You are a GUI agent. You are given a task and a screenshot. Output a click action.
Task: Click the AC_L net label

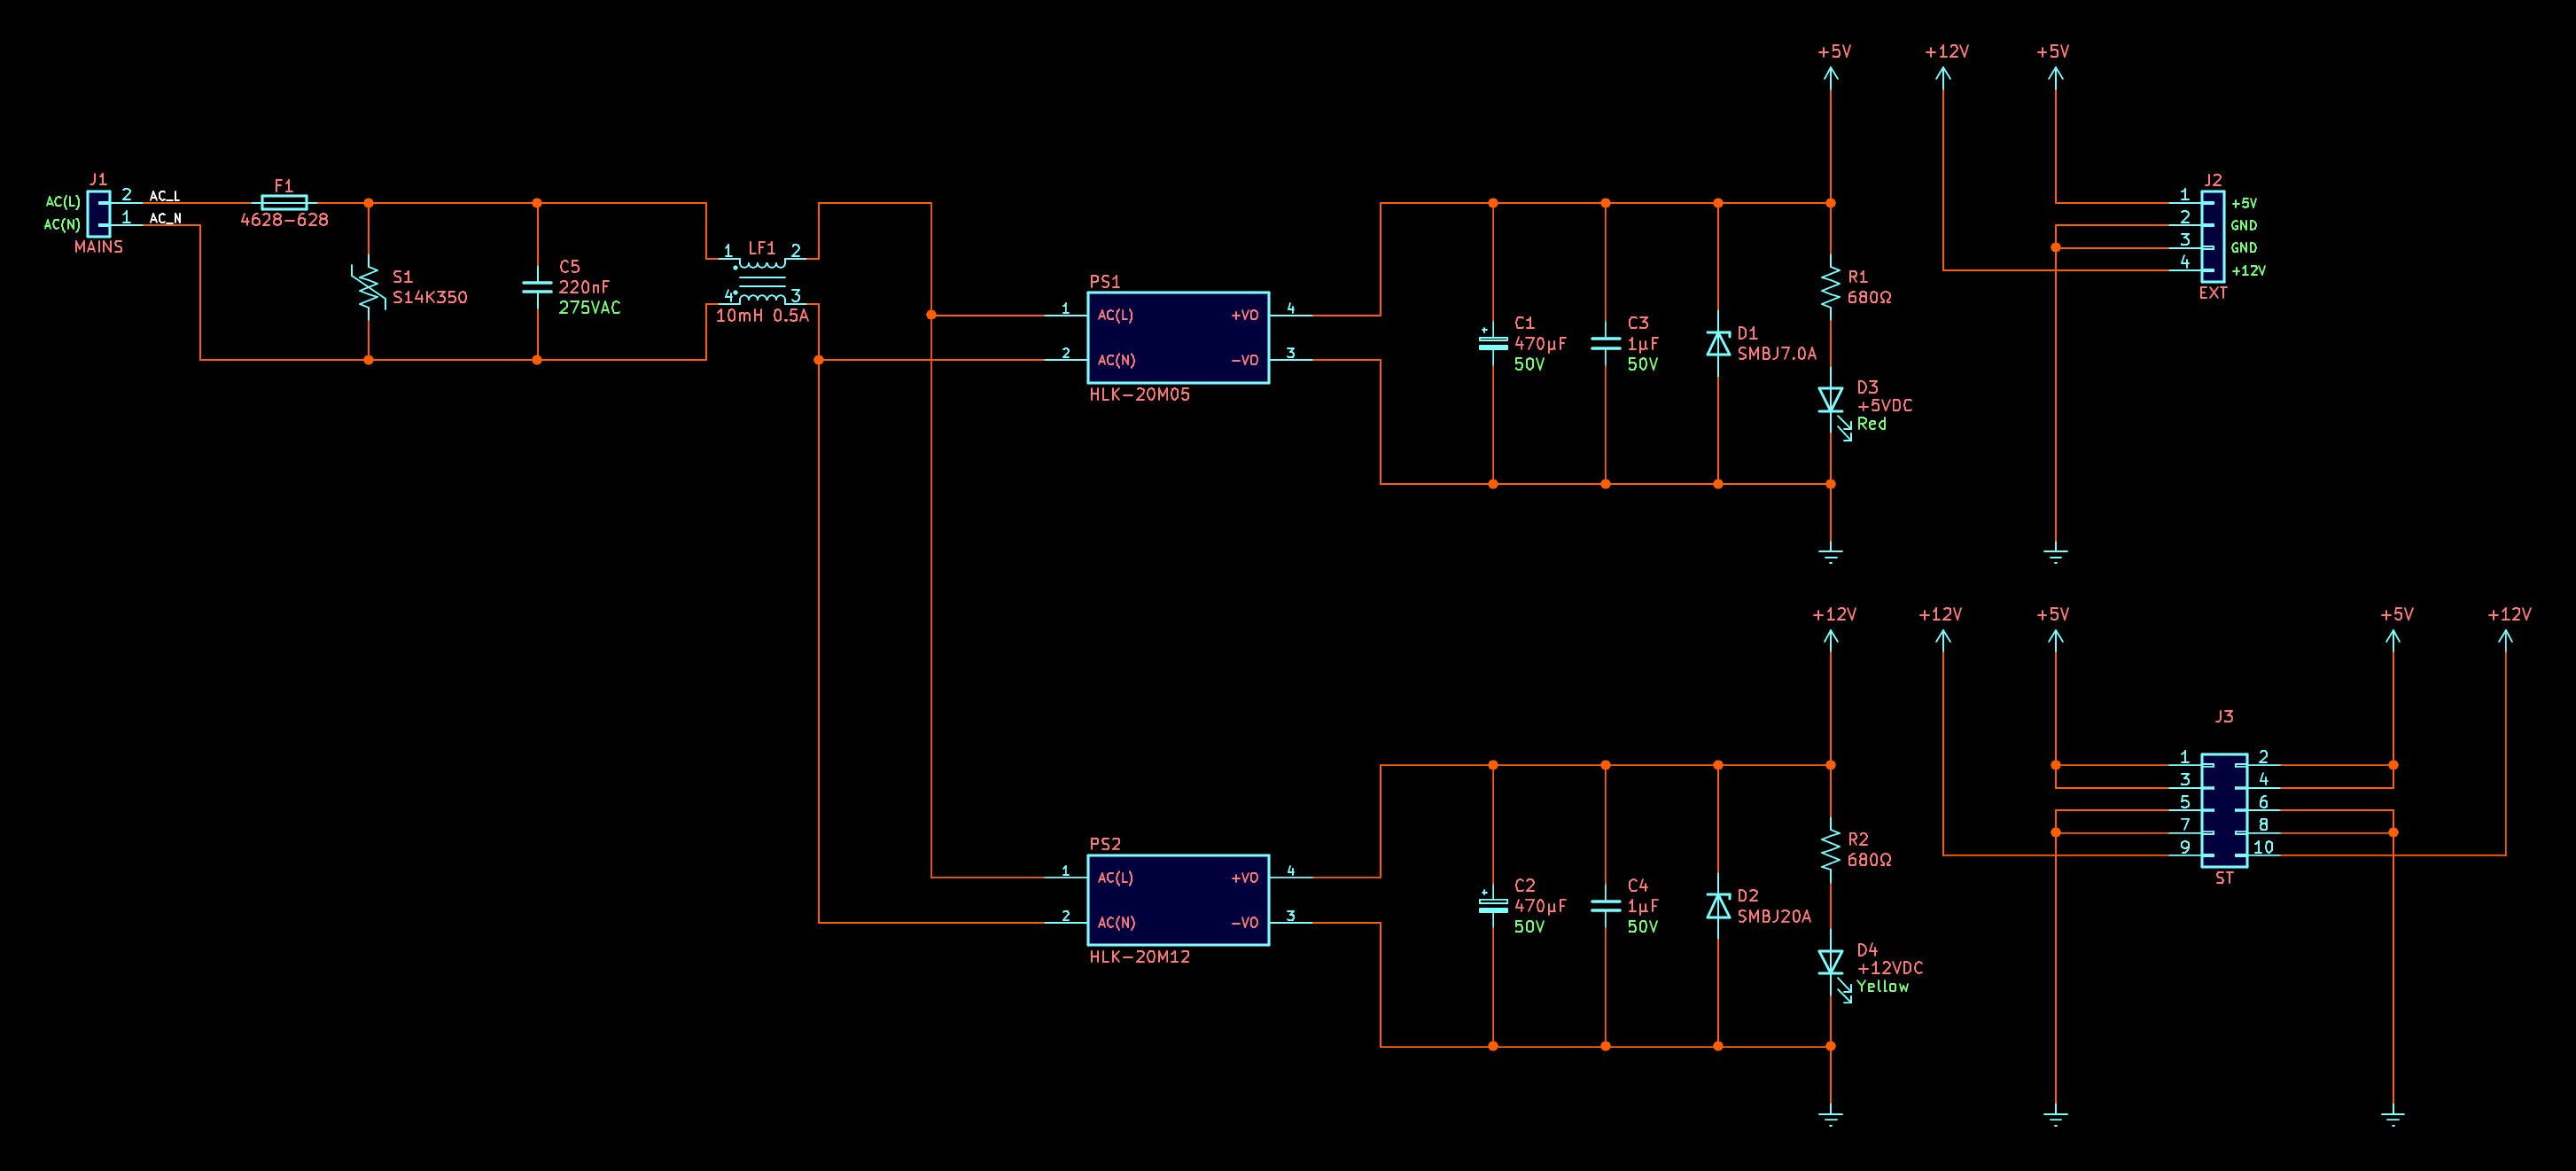click(x=165, y=196)
